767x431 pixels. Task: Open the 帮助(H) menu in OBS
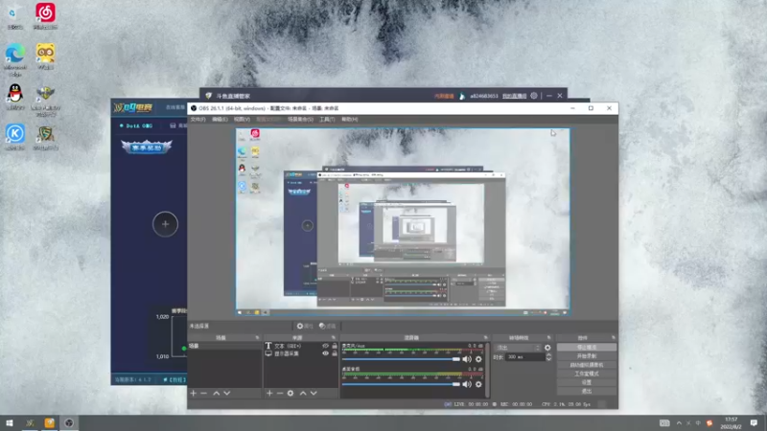click(x=349, y=119)
